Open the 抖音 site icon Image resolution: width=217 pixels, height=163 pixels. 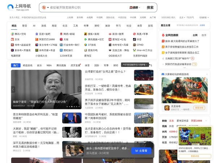point(134,39)
